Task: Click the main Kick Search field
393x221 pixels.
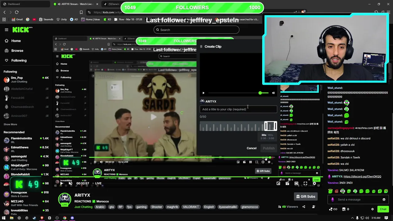Action: (196, 30)
